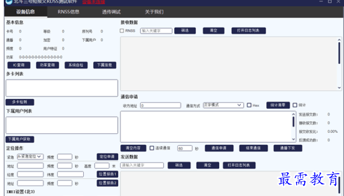Click 筛选 in the 接收数据 section
This screenshot has height=196, width=344.
pos(185,31)
